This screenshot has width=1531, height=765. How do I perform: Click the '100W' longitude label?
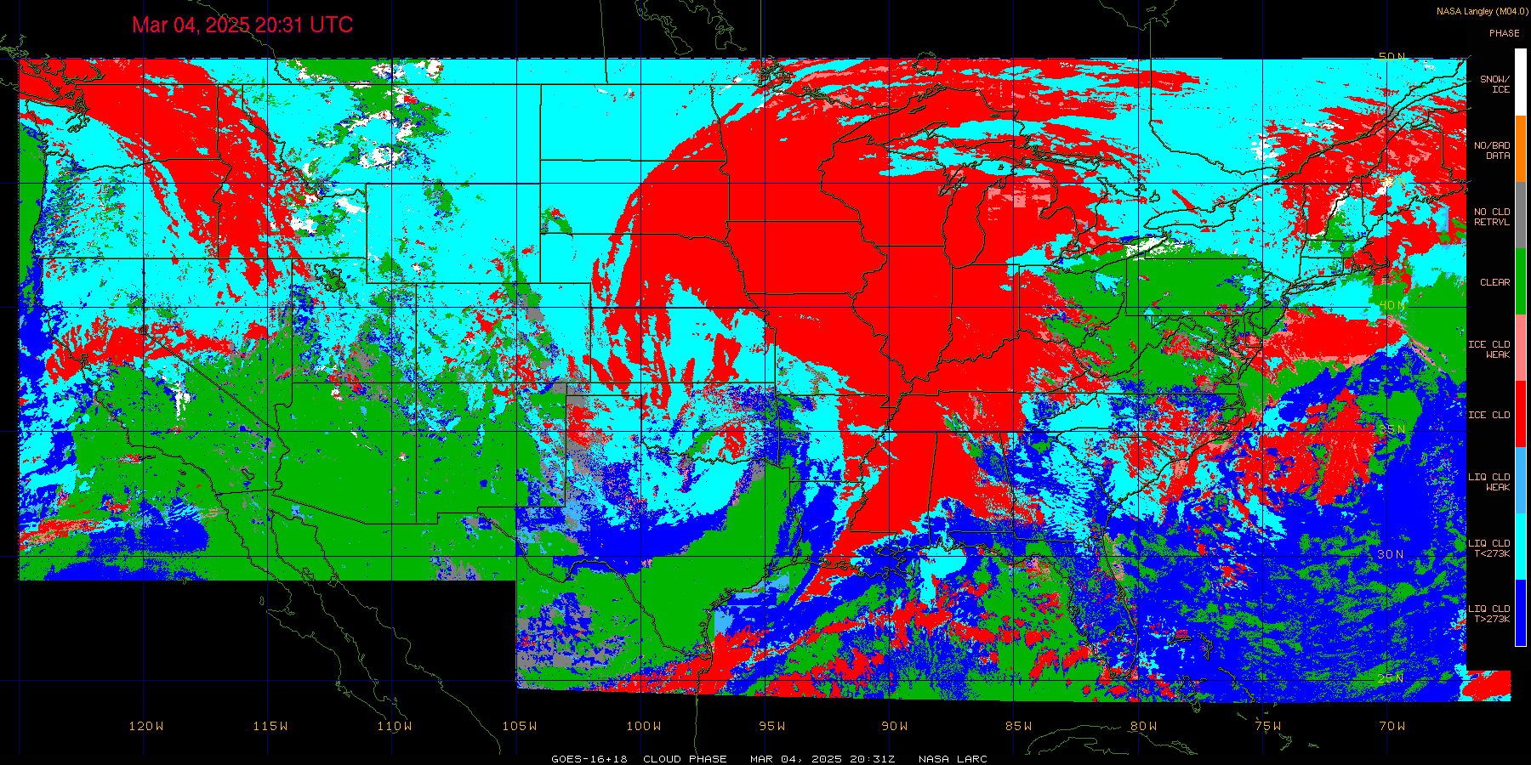click(644, 726)
